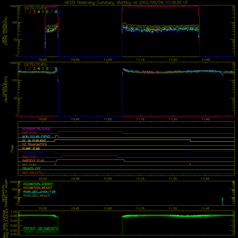
Task: Click the REAR_DEC_WEIGHT legend entry
Action: pyautogui.click(x=37, y=196)
